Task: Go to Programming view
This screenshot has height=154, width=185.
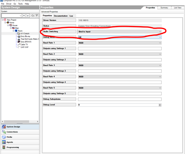Action: pyautogui.click(x=20, y=148)
